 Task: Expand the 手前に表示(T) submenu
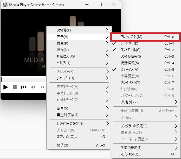(x=145, y=148)
